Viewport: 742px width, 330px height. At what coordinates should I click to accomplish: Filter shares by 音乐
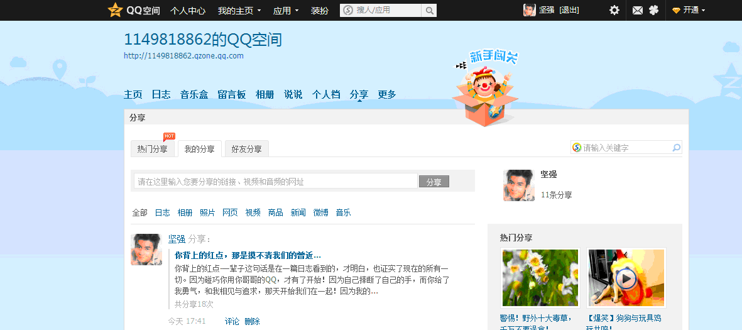(344, 212)
